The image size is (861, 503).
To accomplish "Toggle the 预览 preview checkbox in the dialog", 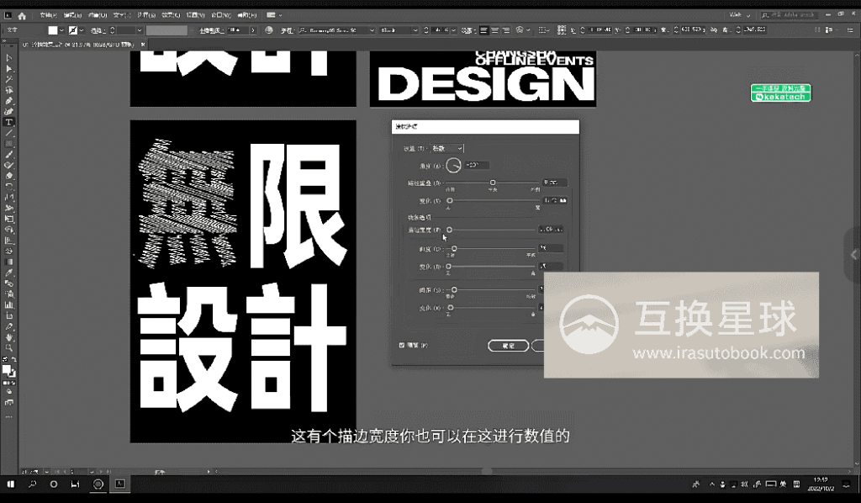I will coord(400,344).
